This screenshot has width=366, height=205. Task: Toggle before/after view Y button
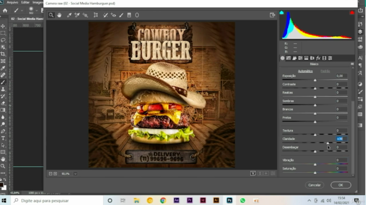tap(253, 173)
